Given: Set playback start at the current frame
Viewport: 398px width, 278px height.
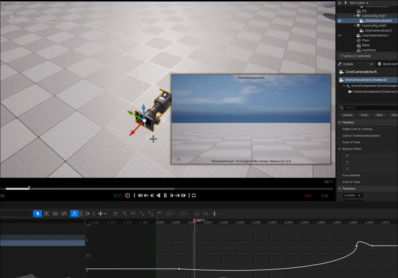Looking at the screenshot, I should (x=135, y=196).
